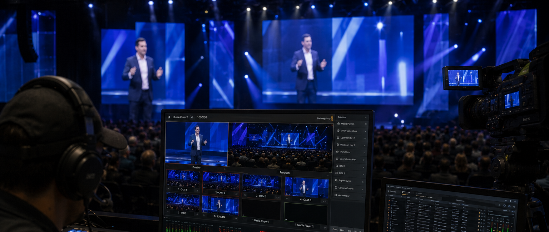Expand the Transitions palette chevron
Screen dimensions: 549x232
coord(364,152)
